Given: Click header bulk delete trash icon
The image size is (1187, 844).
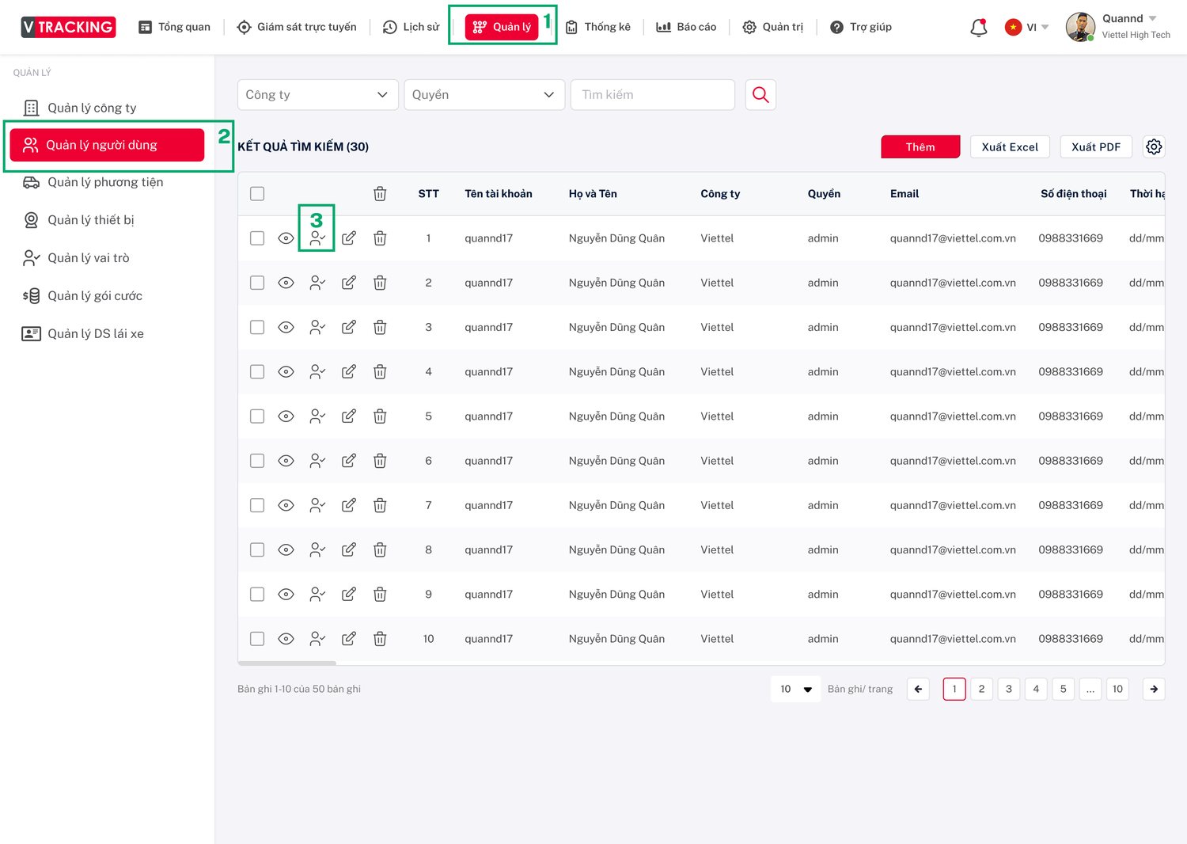Looking at the screenshot, I should coord(380,194).
